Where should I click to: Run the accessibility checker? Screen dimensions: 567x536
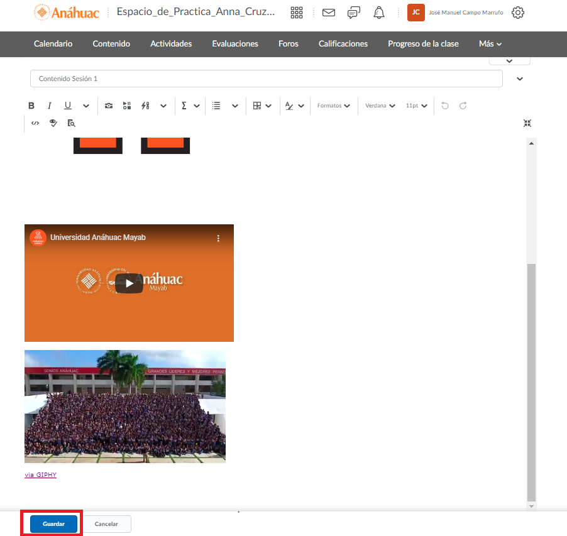tap(53, 123)
